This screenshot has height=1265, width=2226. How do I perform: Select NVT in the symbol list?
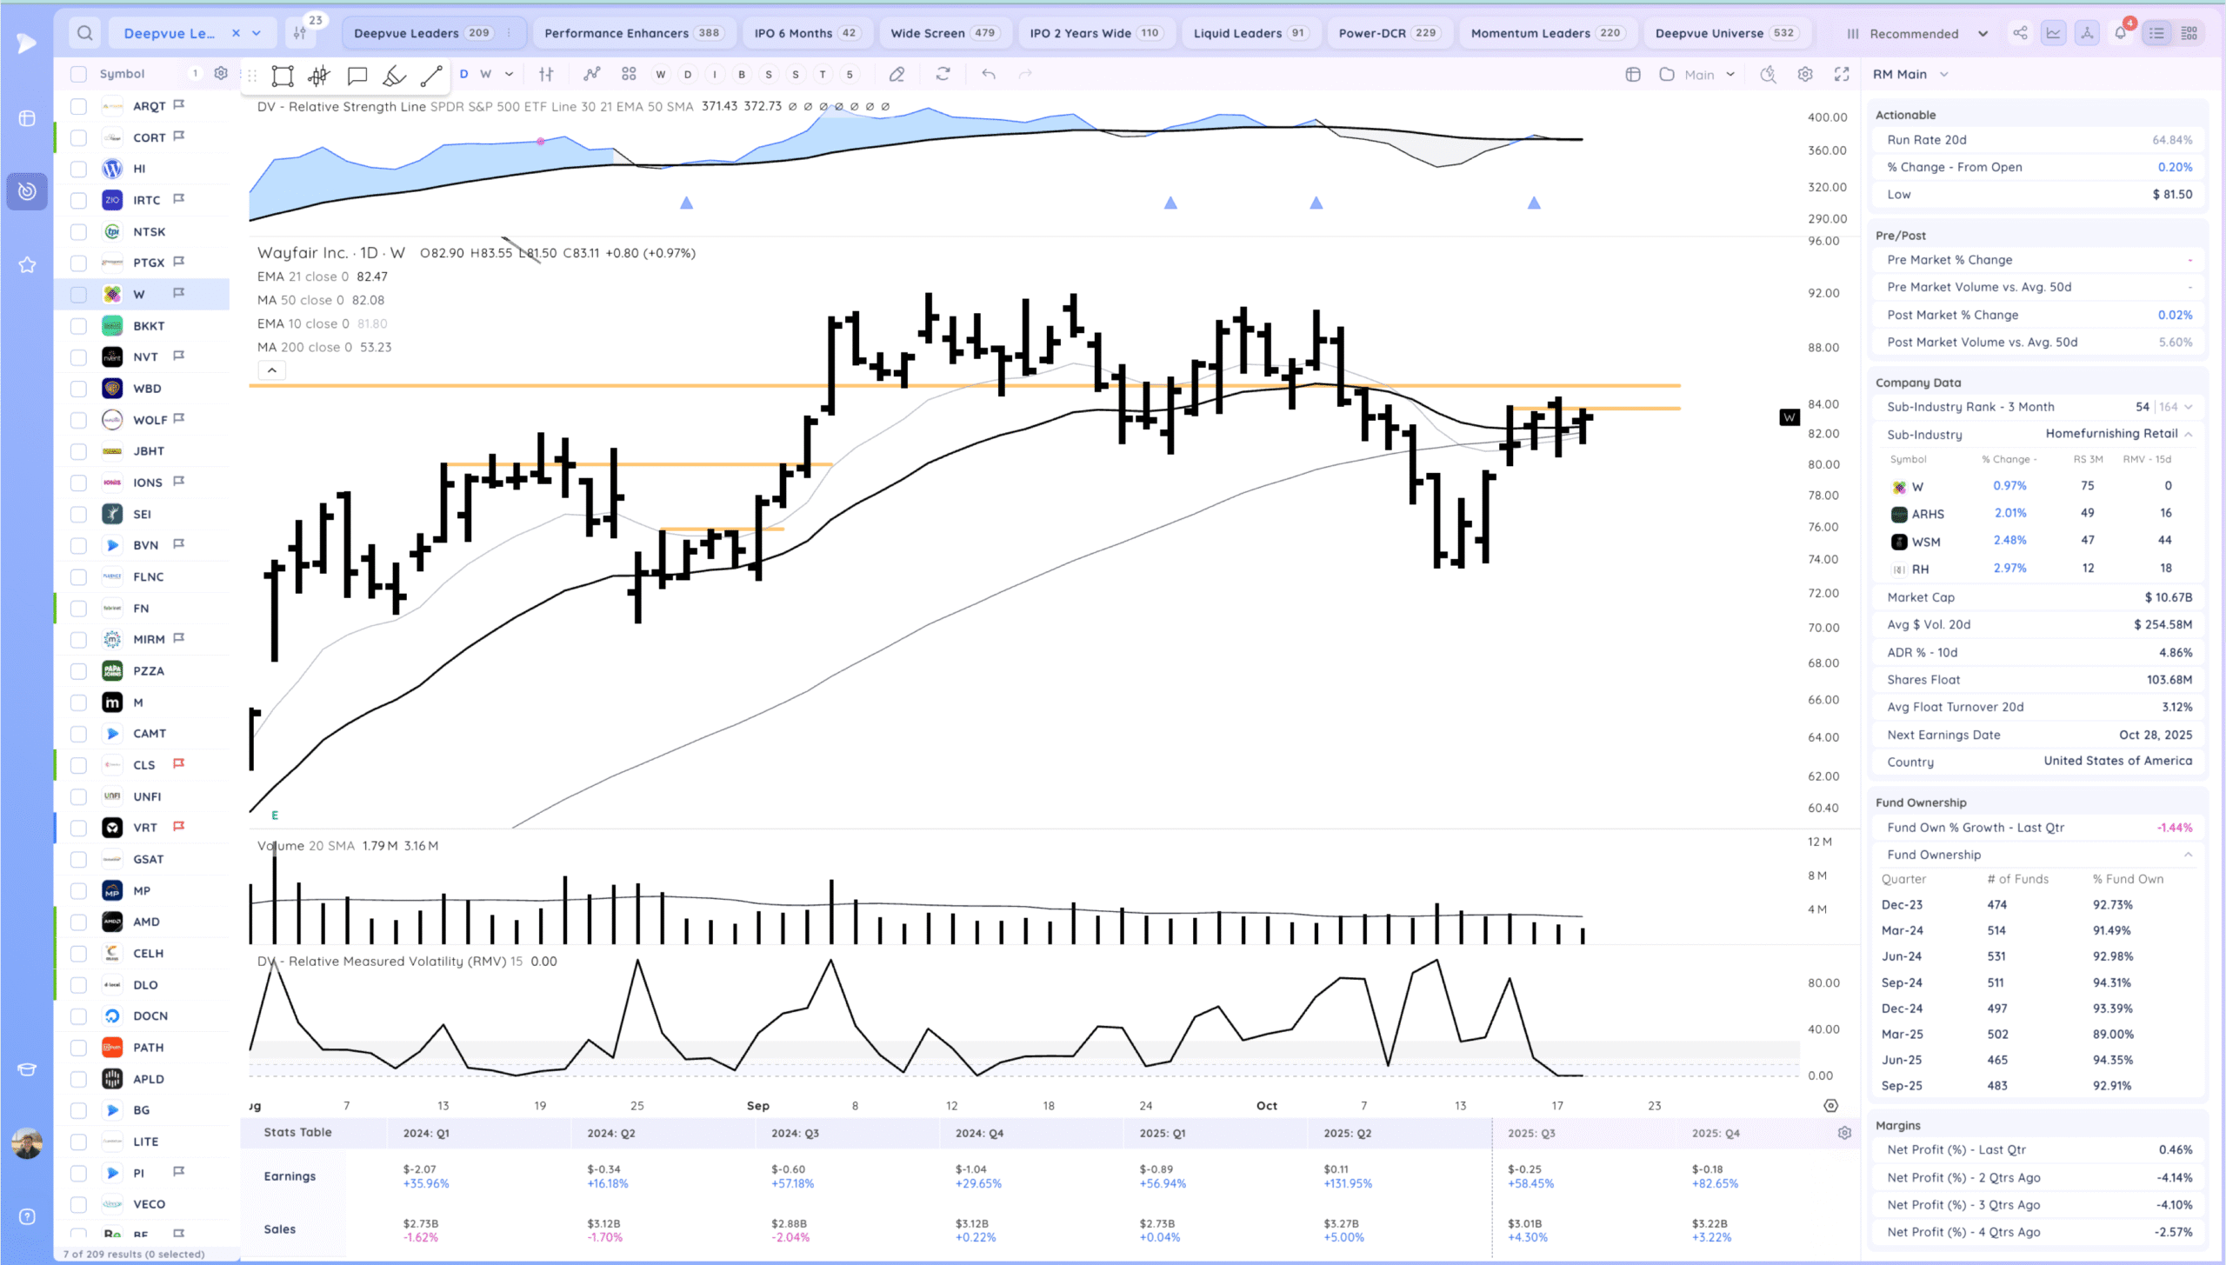click(145, 357)
